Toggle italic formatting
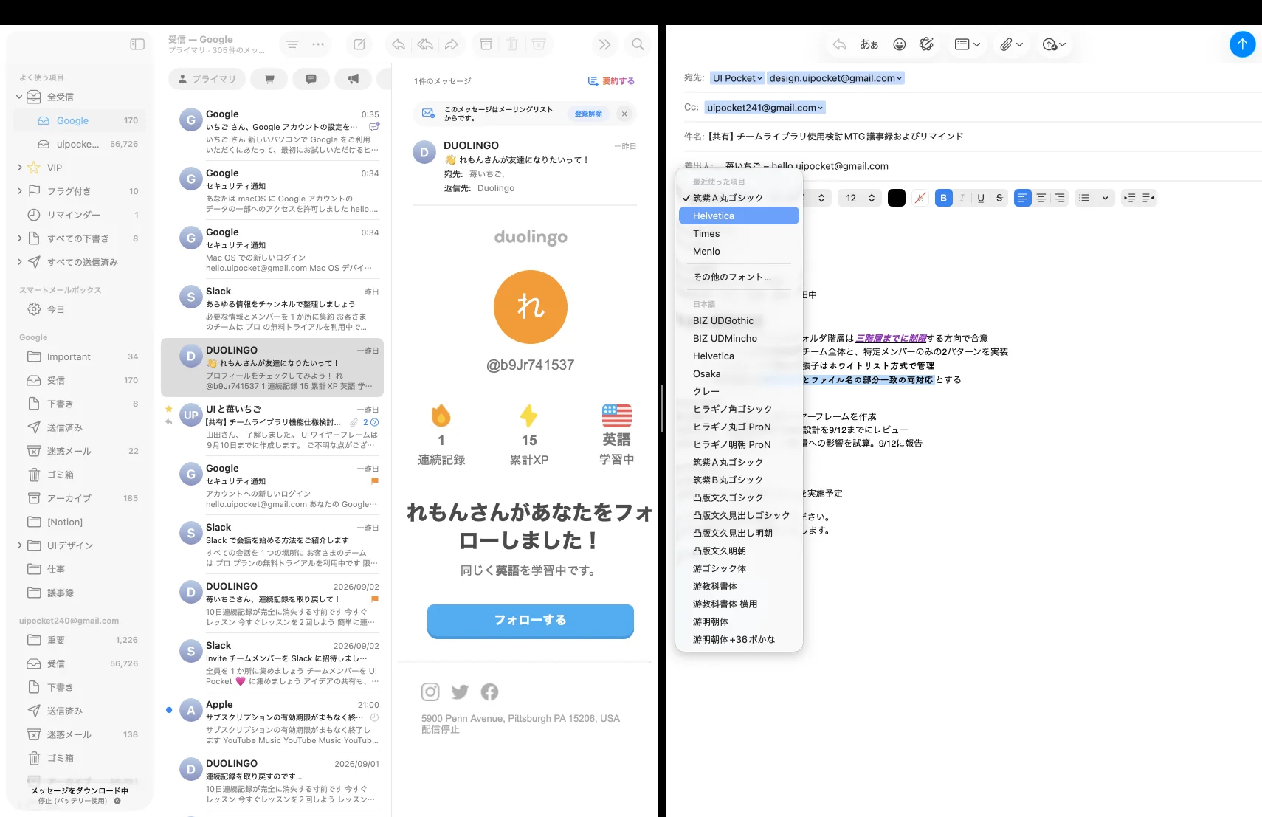1262x817 pixels. point(962,198)
